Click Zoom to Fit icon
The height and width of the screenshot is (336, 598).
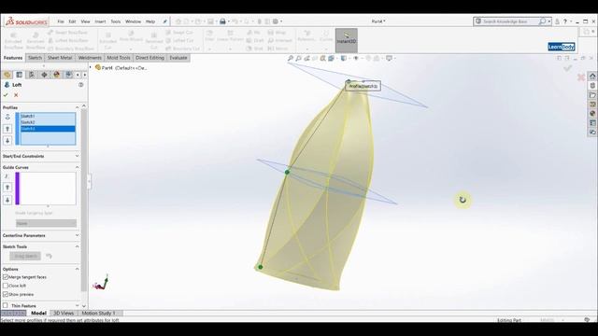[x=291, y=58]
